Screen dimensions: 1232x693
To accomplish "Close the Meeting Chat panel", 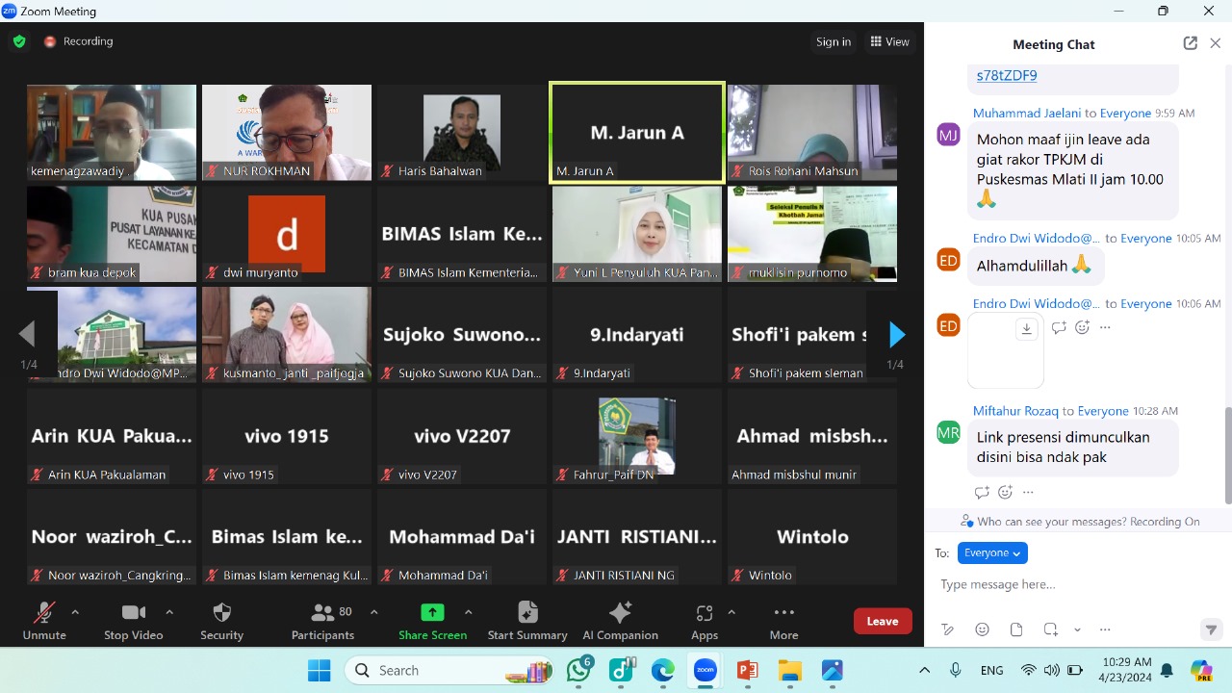I will pos(1216,43).
